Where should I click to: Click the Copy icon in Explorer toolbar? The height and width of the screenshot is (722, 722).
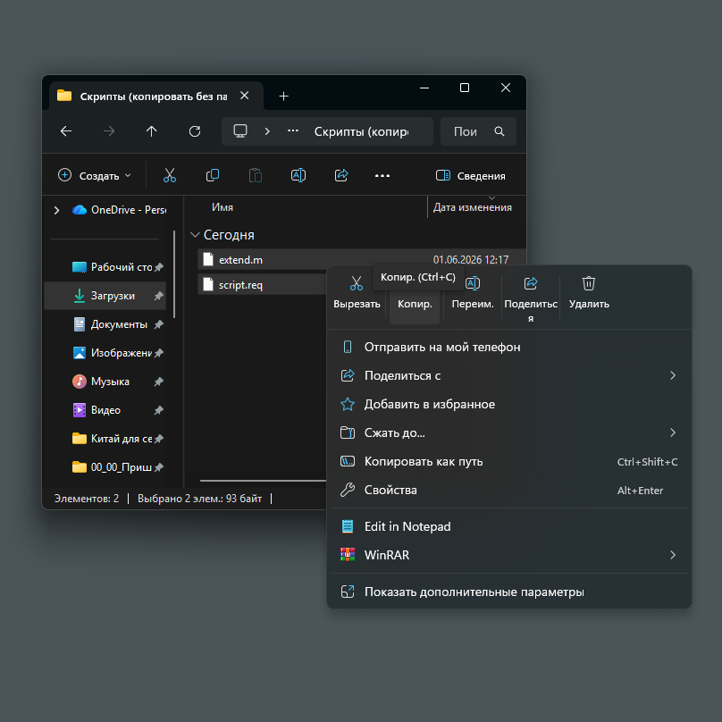[213, 175]
